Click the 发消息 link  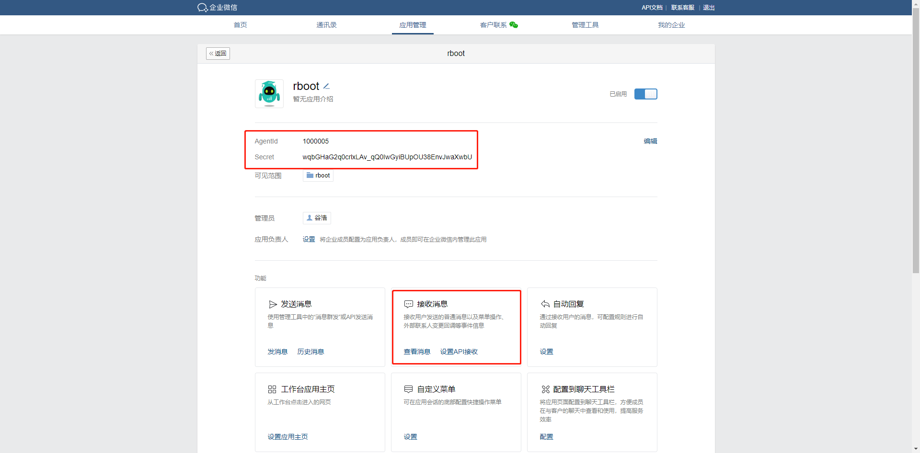277,352
